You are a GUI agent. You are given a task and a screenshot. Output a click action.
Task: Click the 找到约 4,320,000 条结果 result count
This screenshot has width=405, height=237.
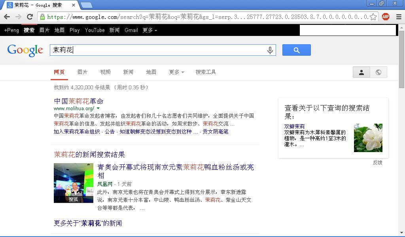pos(82,87)
